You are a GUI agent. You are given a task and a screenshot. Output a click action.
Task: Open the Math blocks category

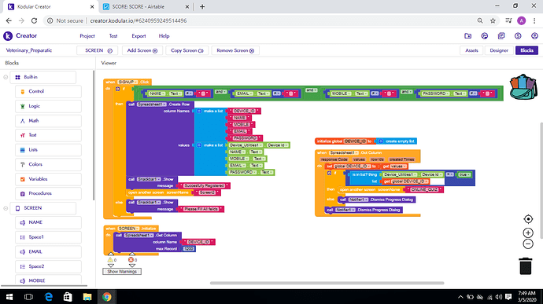48,121
